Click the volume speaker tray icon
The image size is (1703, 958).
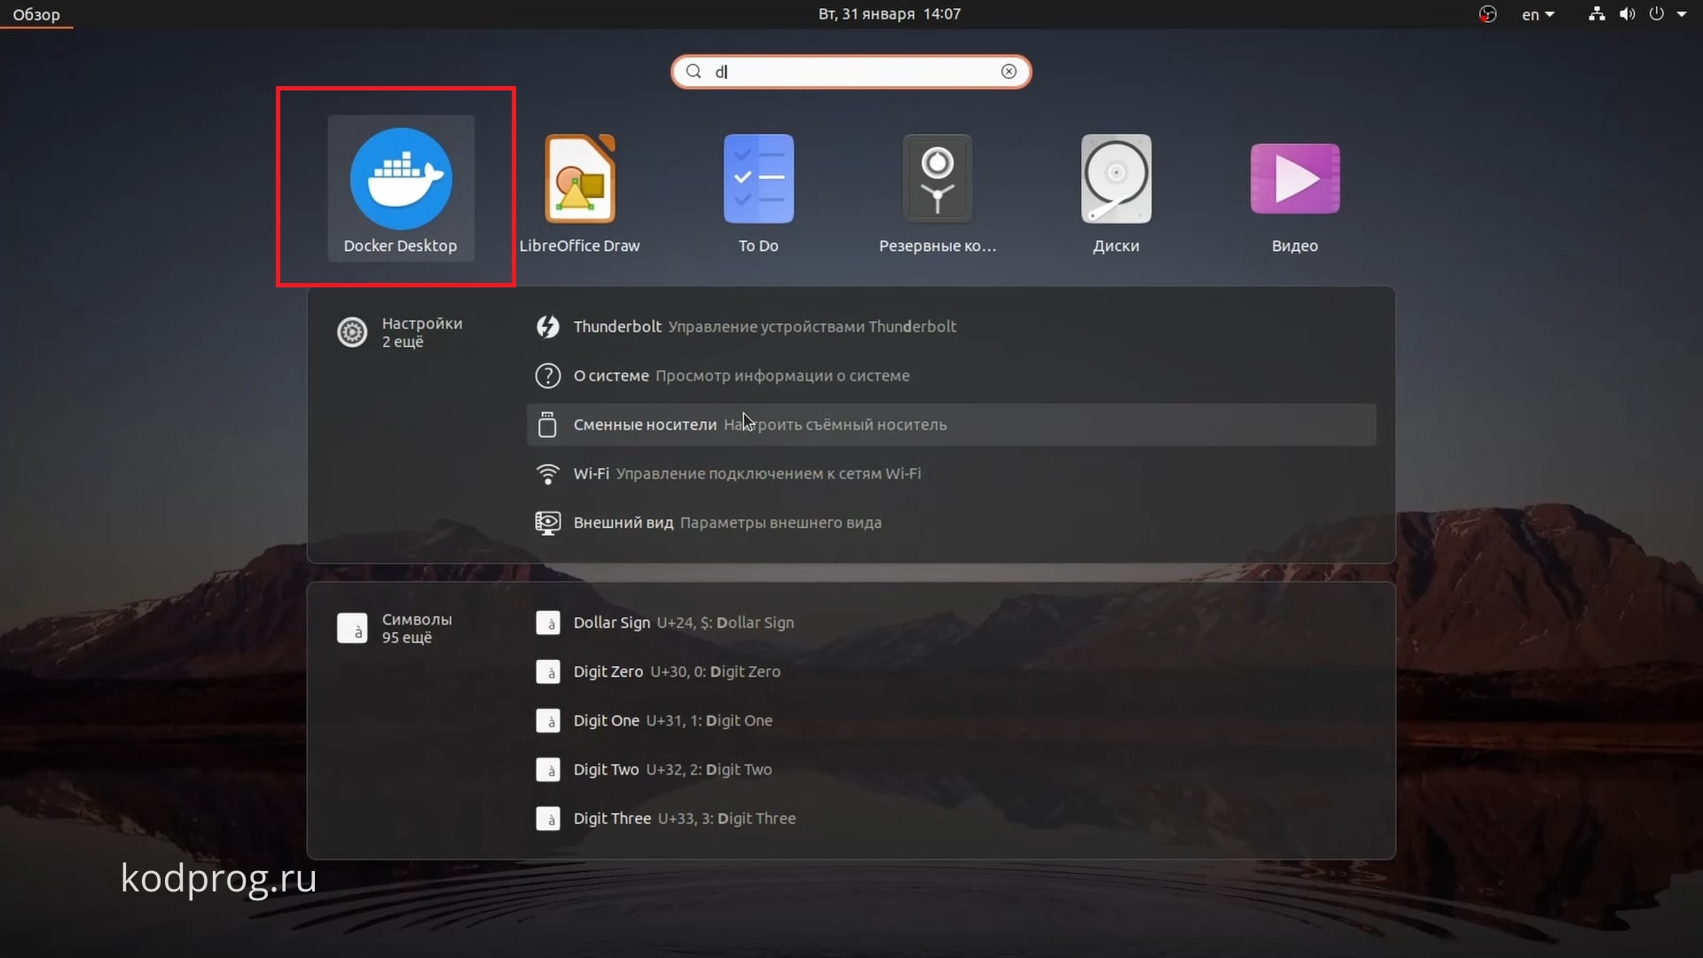click(x=1627, y=14)
